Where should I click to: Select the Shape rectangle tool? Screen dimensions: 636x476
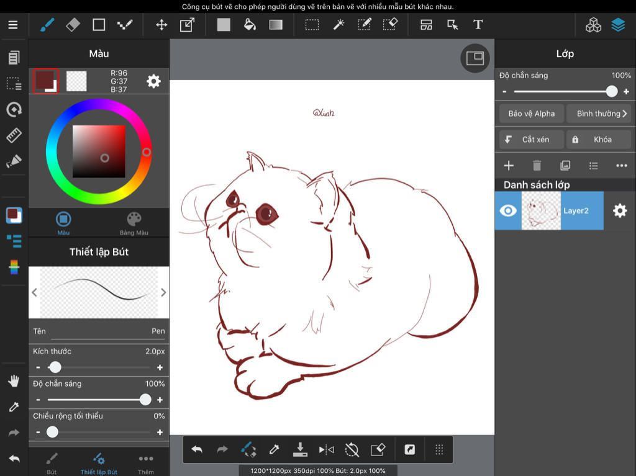tap(99, 25)
